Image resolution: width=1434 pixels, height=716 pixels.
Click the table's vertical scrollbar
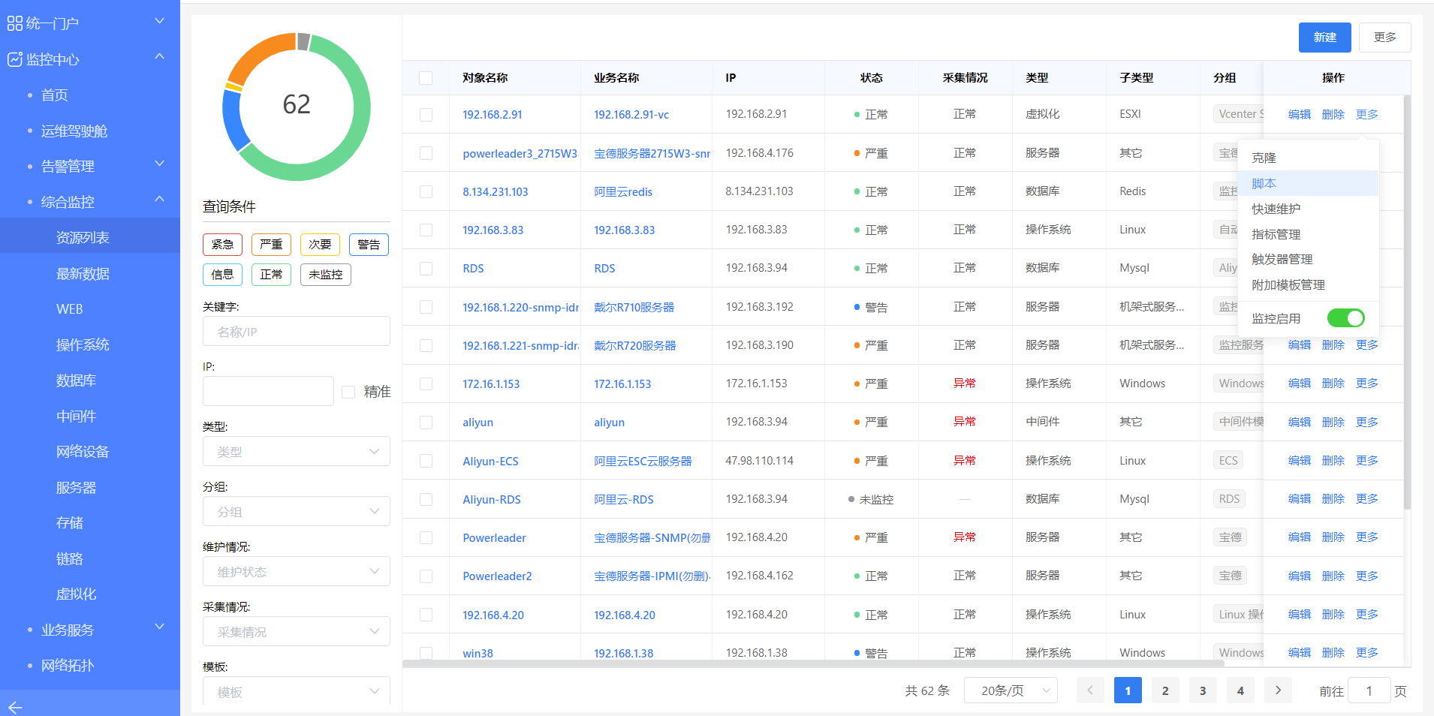(x=1407, y=302)
